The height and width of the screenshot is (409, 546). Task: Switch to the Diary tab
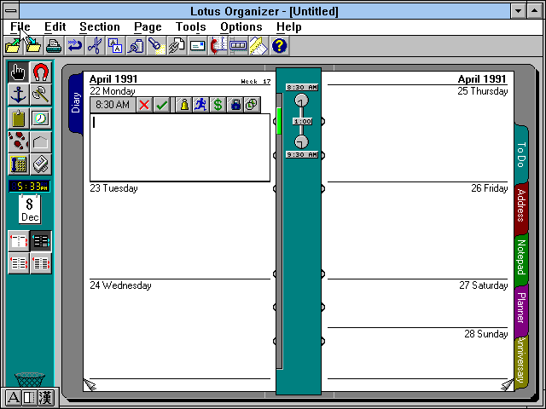[76, 103]
